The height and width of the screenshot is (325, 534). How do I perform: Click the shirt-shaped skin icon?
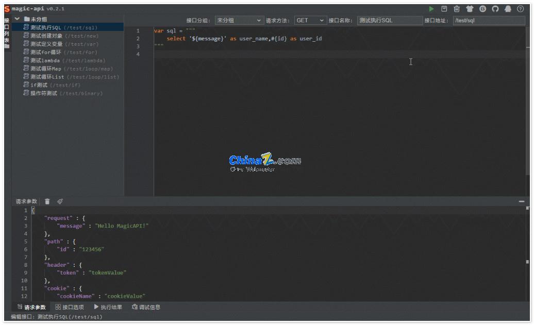coord(470,9)
